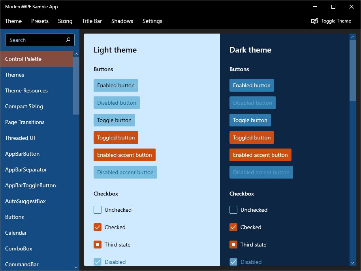Toggle the Toggle button in Dark theme
The width and height of the screenshot is (361, 271).
(250, 120)
